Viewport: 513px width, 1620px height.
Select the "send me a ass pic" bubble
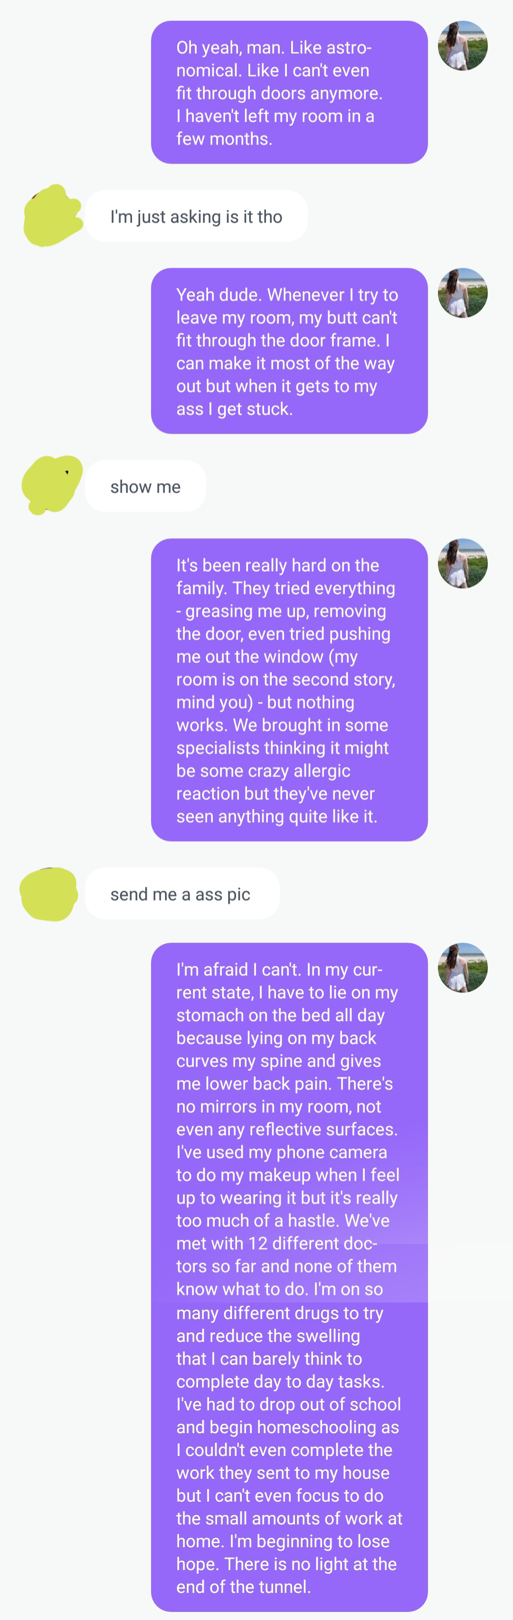point(182,894)
